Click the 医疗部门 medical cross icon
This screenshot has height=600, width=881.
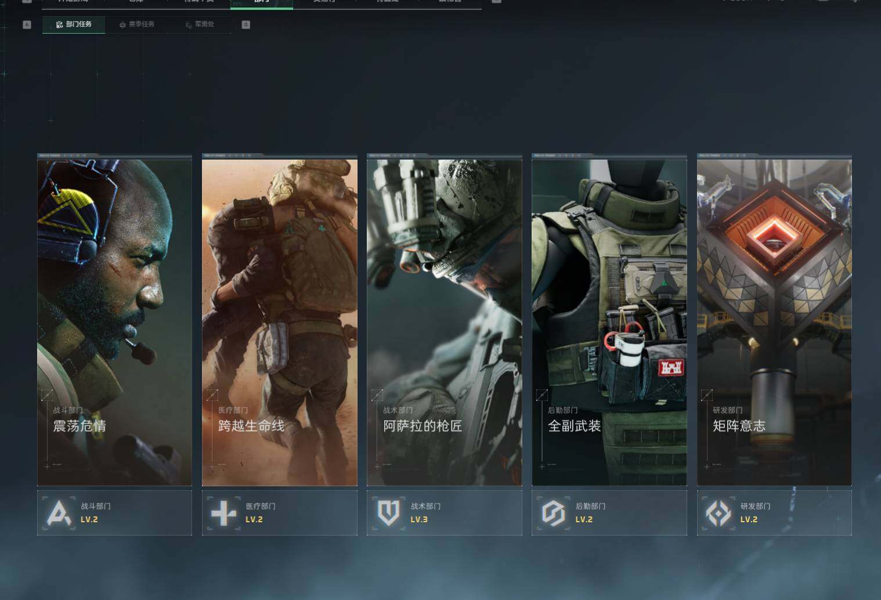(x=224, y=513)
